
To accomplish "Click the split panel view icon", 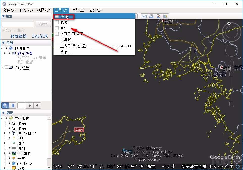I will click(x=12, y=105).
